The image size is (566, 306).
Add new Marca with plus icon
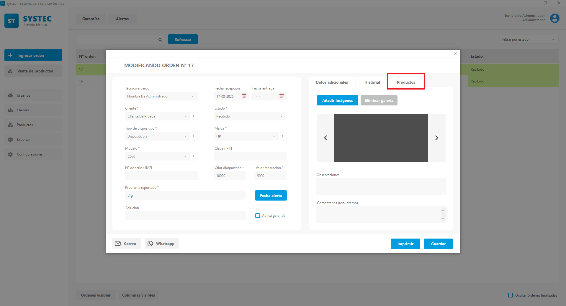click(282, 136)
